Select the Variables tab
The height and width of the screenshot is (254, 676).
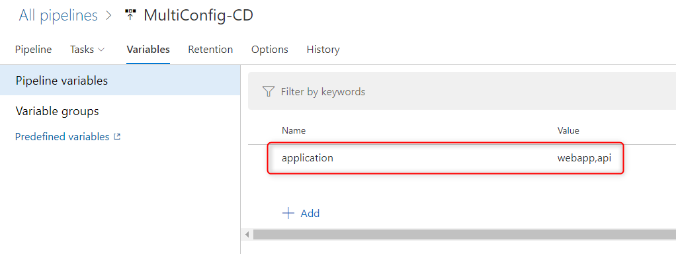[x=148, y=50]
